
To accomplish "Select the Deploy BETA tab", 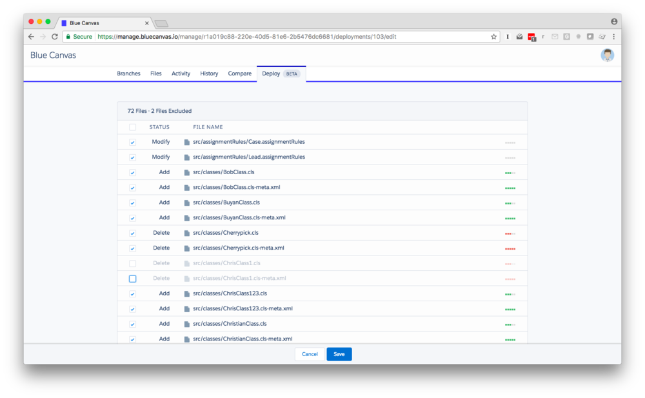I will click(x=281, y=74).
